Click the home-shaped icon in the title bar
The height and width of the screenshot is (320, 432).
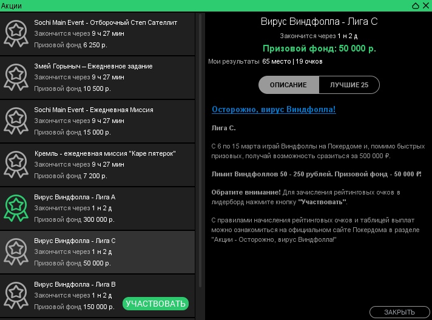coord(415,5)
